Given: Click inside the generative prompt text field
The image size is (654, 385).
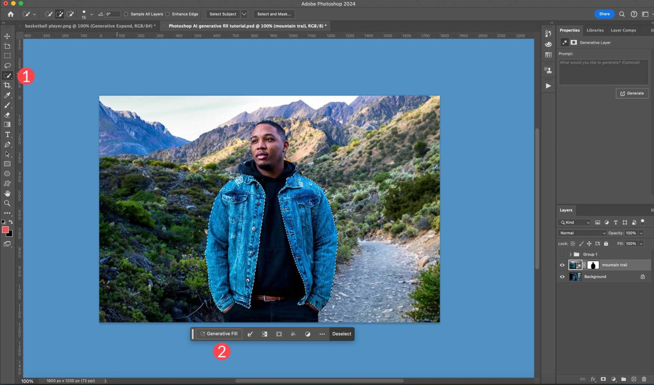Looking at the screenshot, I should point(603,71).
